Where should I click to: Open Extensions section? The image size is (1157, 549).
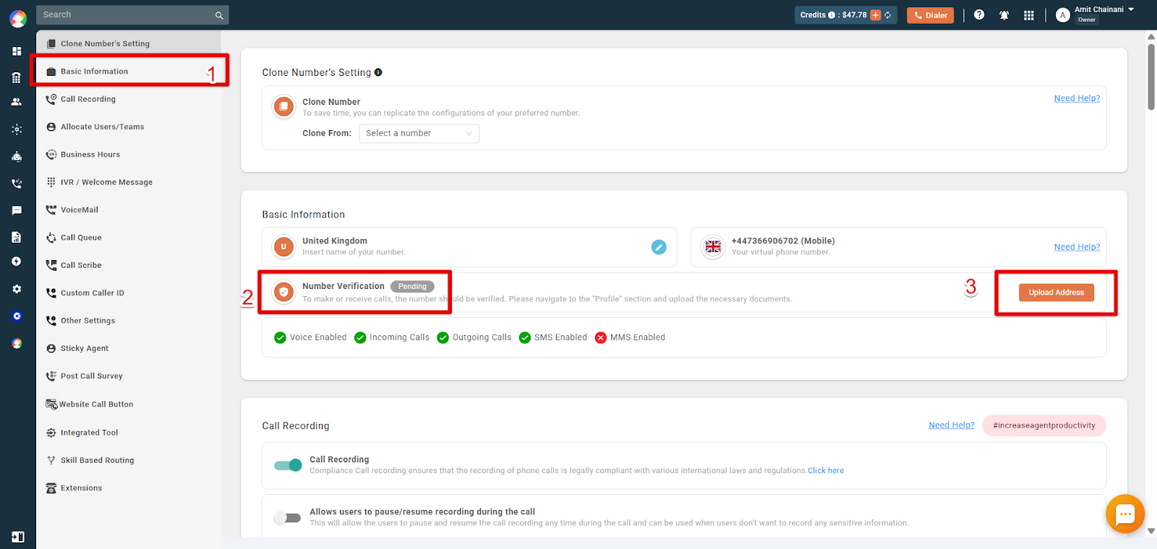coord(129,488)
